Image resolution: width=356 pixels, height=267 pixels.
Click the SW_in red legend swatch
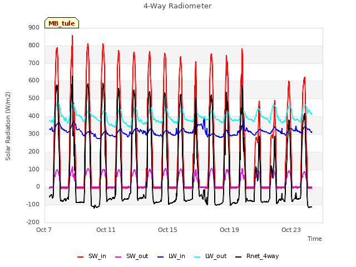pyautogui.click(x=80, y=257)
